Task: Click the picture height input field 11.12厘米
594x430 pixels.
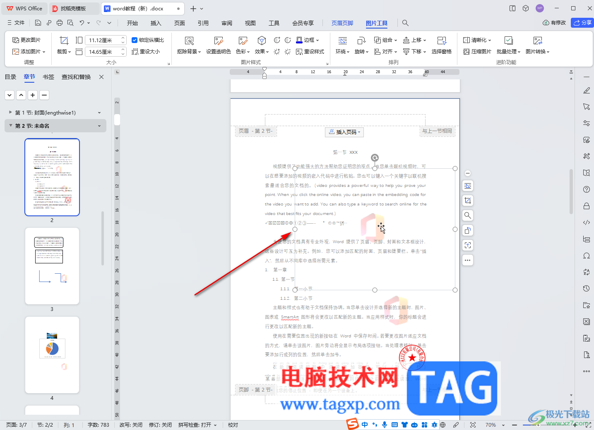Action: click(103, 40)
